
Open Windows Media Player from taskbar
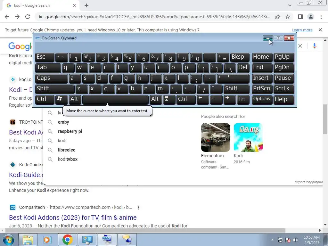click(x=47, y=240)
